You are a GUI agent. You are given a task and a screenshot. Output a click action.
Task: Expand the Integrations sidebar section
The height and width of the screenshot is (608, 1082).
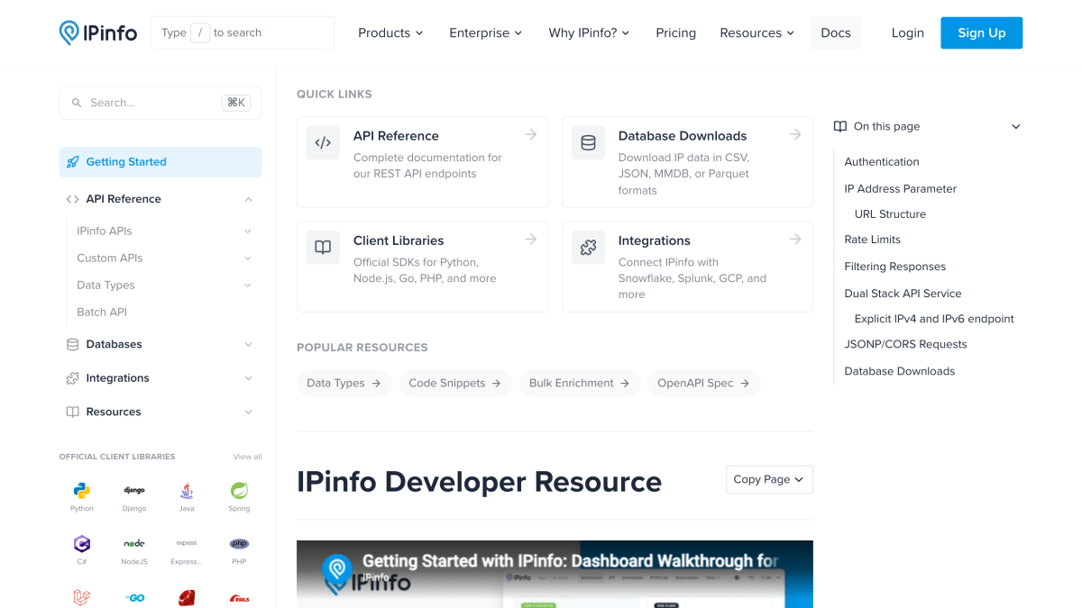click(x=248, y=378)
